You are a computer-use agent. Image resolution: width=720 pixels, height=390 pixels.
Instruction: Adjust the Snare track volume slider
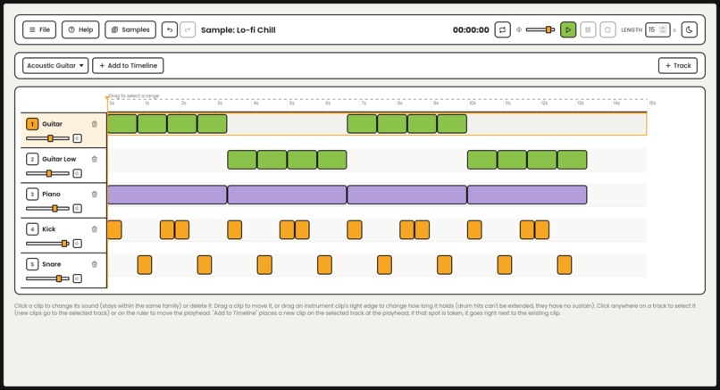pos(47,278)
